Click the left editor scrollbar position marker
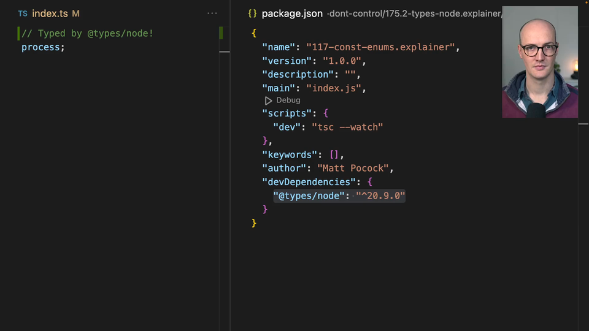The height and width of the screenshot is (331, 589). tap(225, 51)
